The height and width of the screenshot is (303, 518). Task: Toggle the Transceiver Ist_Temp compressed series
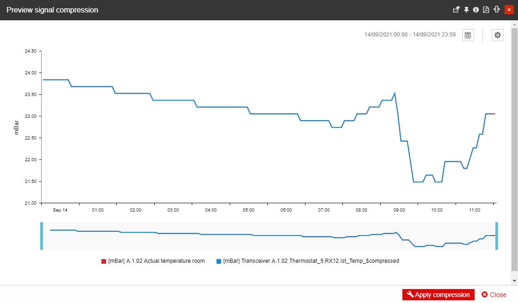(x=311, y=261)
